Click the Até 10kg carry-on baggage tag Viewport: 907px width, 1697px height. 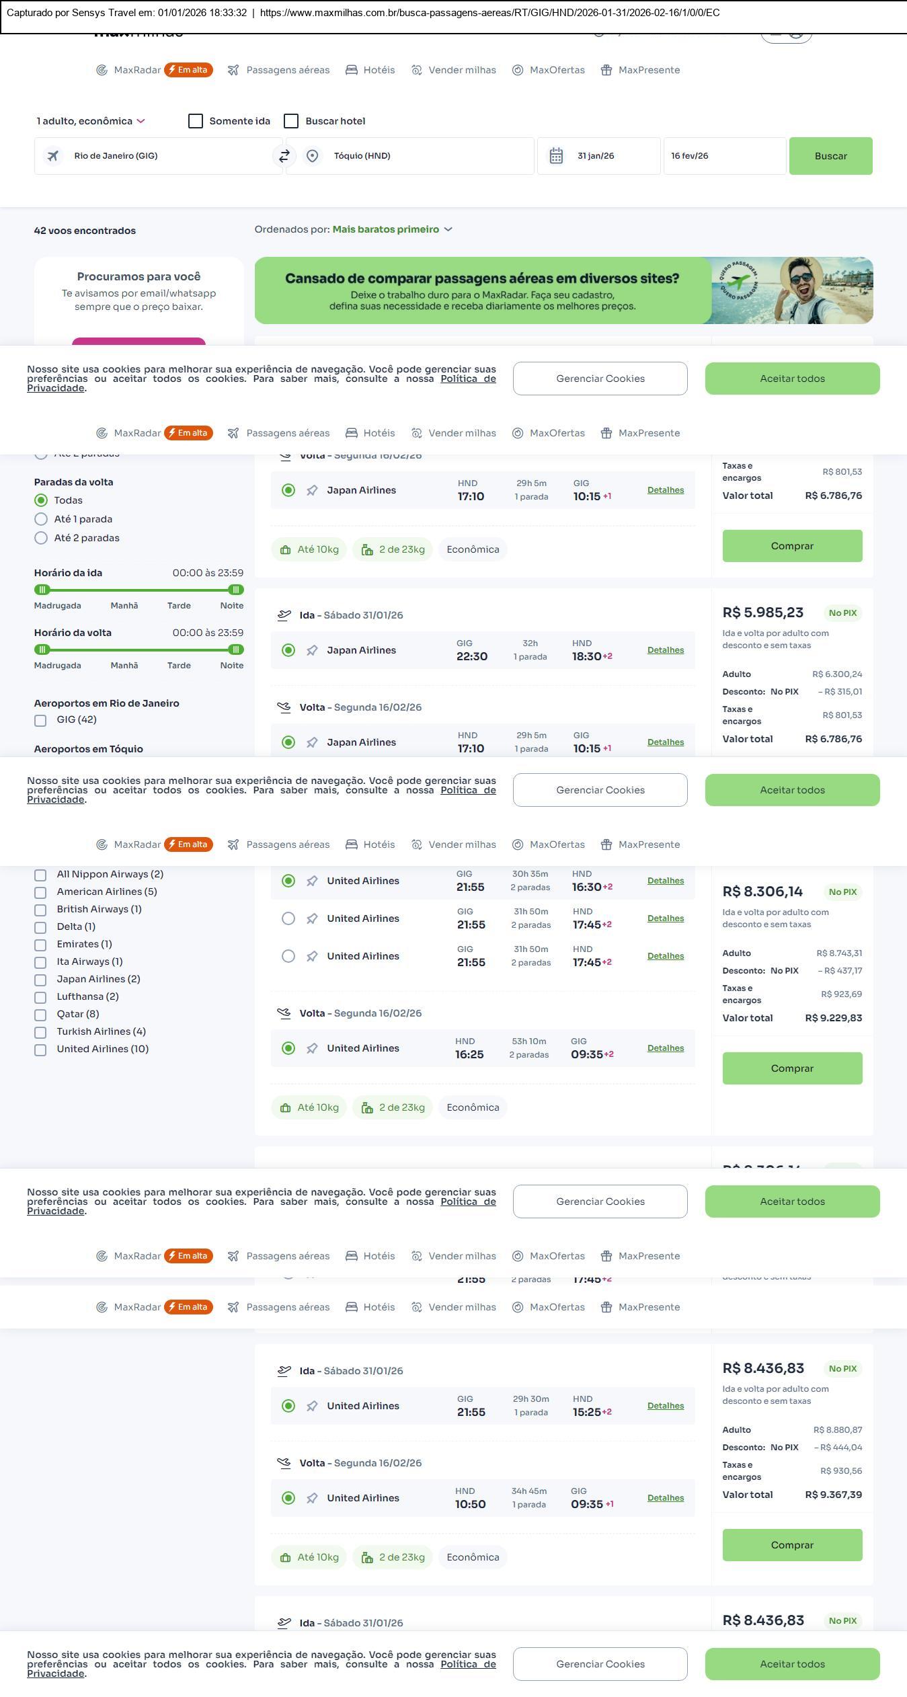309,549
